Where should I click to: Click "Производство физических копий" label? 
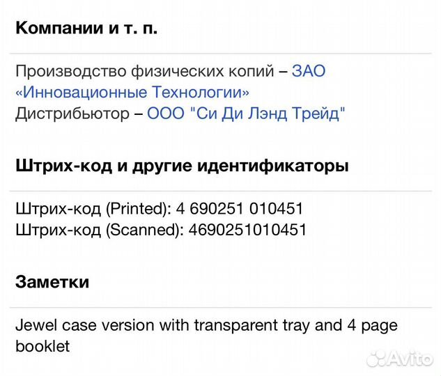point(147,71)
